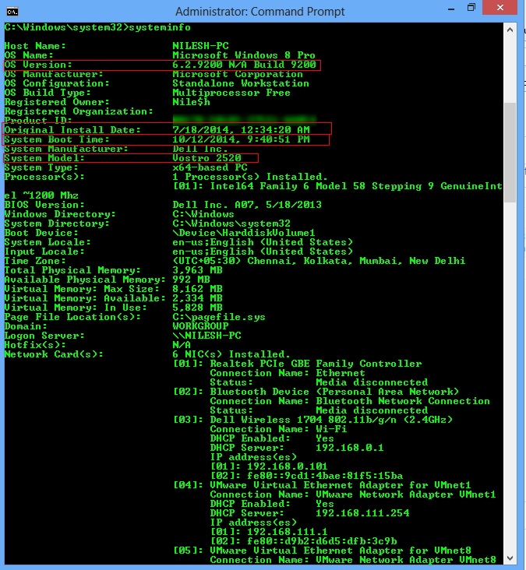Click system manufacturer 'Dell Inc.'
This screenshot has height=570, width=526.
pos(200,149)
